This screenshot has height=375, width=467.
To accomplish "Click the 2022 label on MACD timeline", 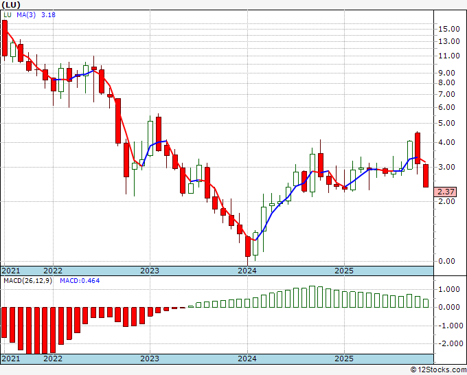I will coord(53,359).
